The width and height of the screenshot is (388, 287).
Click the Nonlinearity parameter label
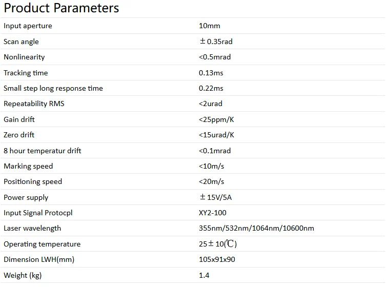tap(24, 57)
